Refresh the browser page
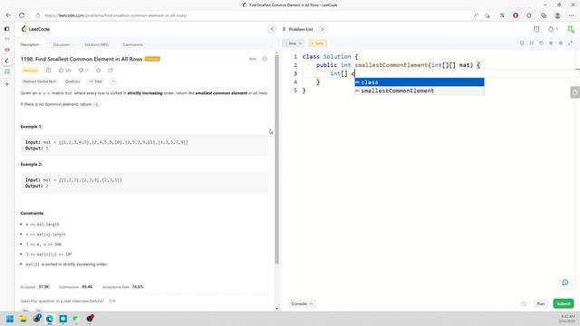 click(22, 15)
